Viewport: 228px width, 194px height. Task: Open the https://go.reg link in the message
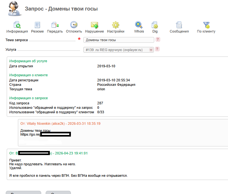(31, 134)
